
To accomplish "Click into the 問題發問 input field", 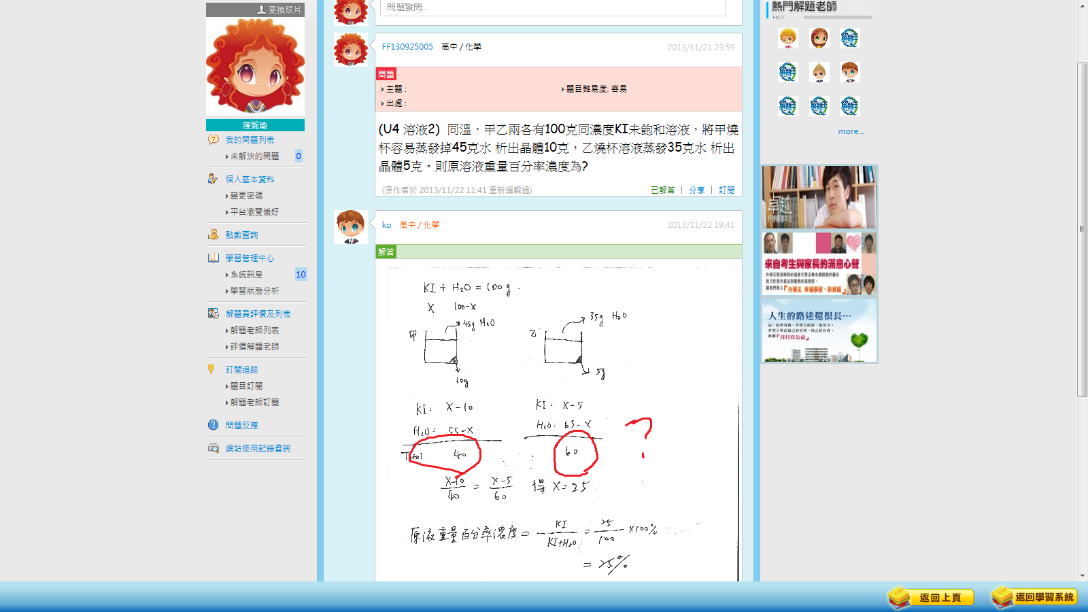I will tap(552, 7).
